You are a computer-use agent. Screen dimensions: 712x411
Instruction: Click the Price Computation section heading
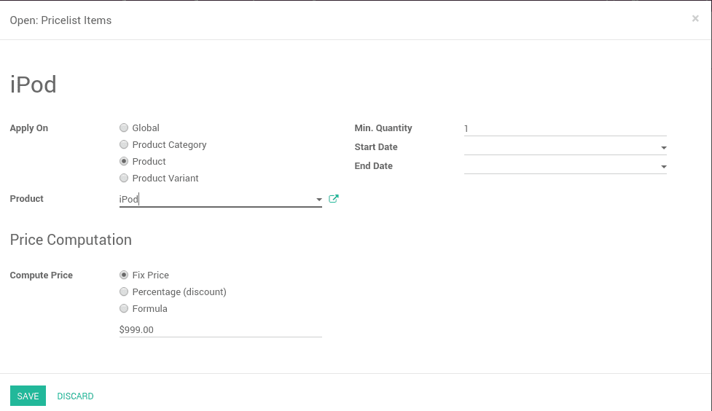(x=71, y=240)
